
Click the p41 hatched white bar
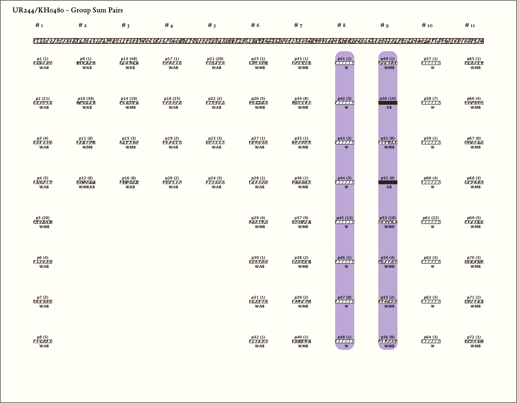coord(345,63)
